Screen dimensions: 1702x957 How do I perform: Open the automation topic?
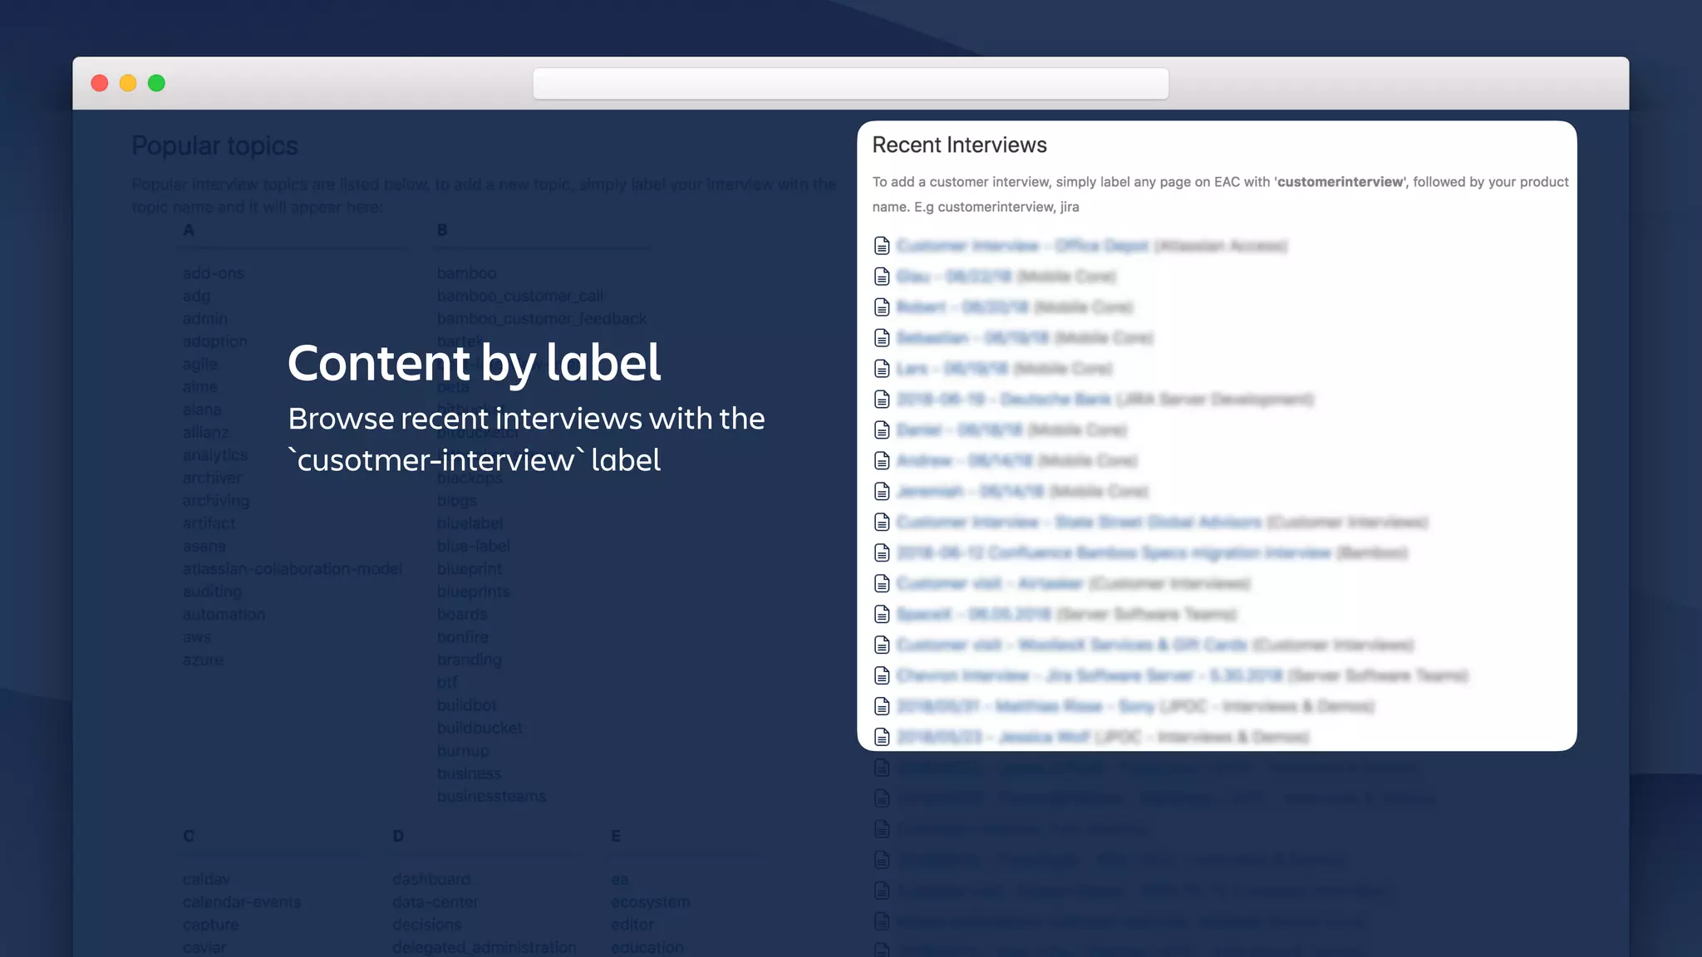click(224, 615)
